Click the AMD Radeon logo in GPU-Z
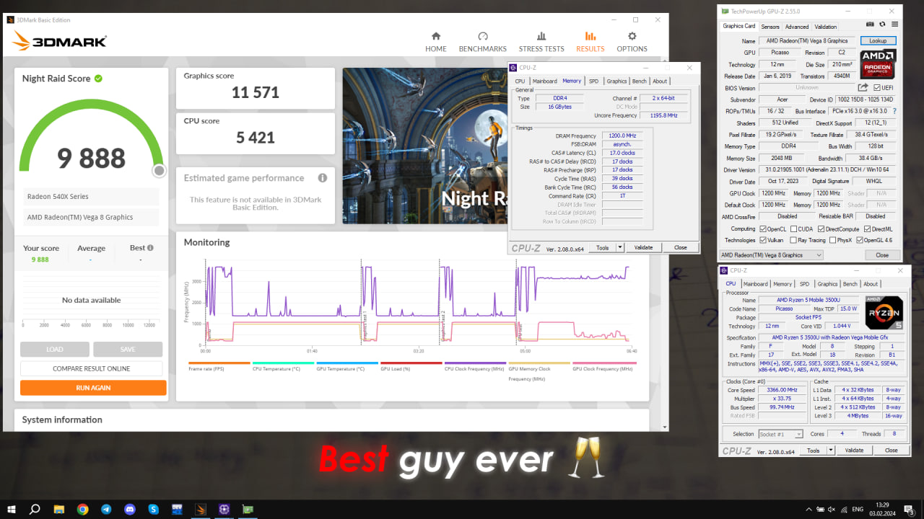The height and width of the screenshot is (519, 924). [x=879, y=63]
